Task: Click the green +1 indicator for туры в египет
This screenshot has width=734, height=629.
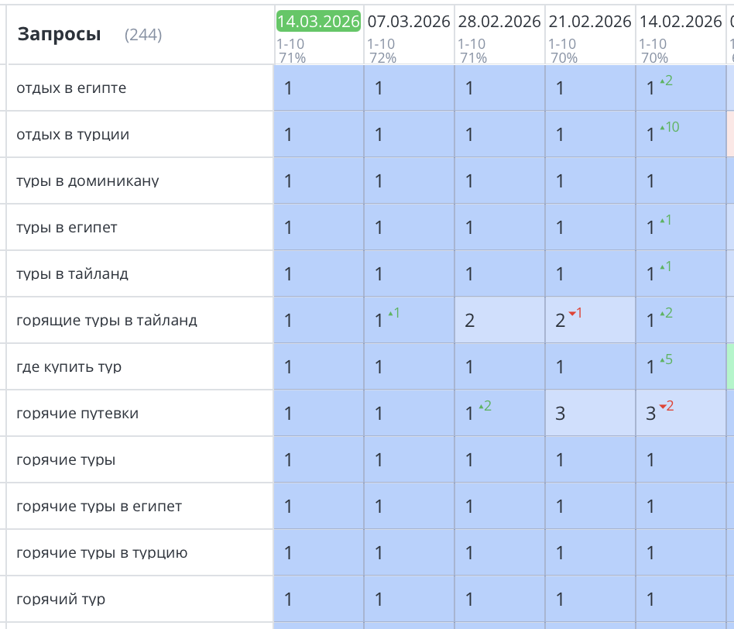Action: (666, 220)
